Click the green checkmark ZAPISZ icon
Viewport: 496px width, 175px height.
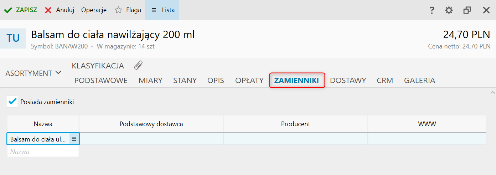tap(8, 10)
